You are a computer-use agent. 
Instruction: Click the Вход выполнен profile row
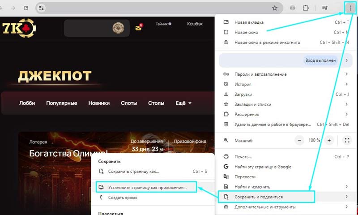(x=286, y=60)
